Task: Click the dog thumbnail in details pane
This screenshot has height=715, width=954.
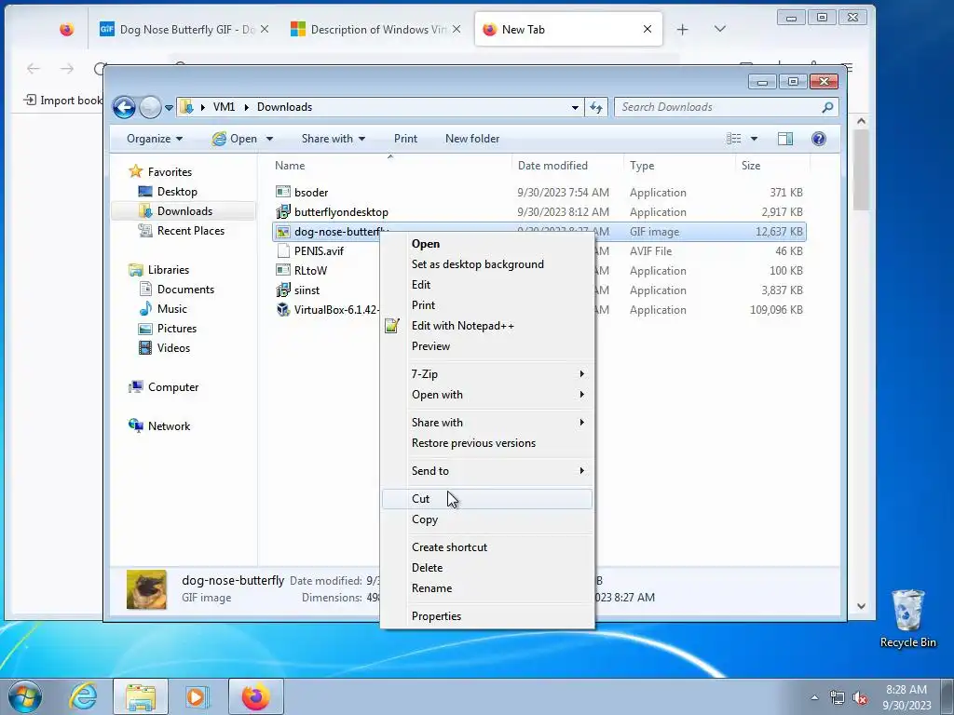Action: [146, 589]
